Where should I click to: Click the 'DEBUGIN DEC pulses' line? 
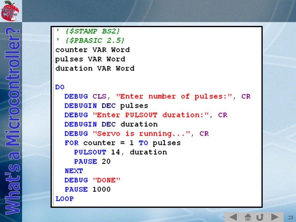point(106,106)
